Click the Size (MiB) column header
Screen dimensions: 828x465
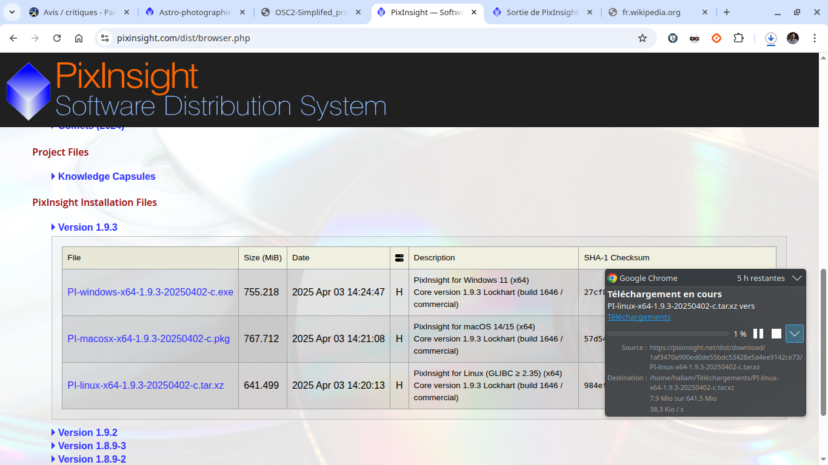pyautogui.click(x=262, y=258)
